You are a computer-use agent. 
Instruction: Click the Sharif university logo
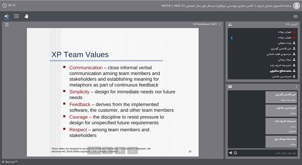[x=297, y=5]
